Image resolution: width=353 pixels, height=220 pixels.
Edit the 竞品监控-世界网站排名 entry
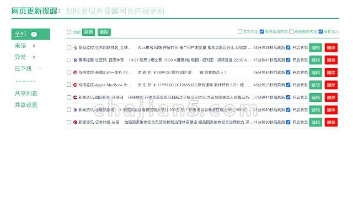315,48
